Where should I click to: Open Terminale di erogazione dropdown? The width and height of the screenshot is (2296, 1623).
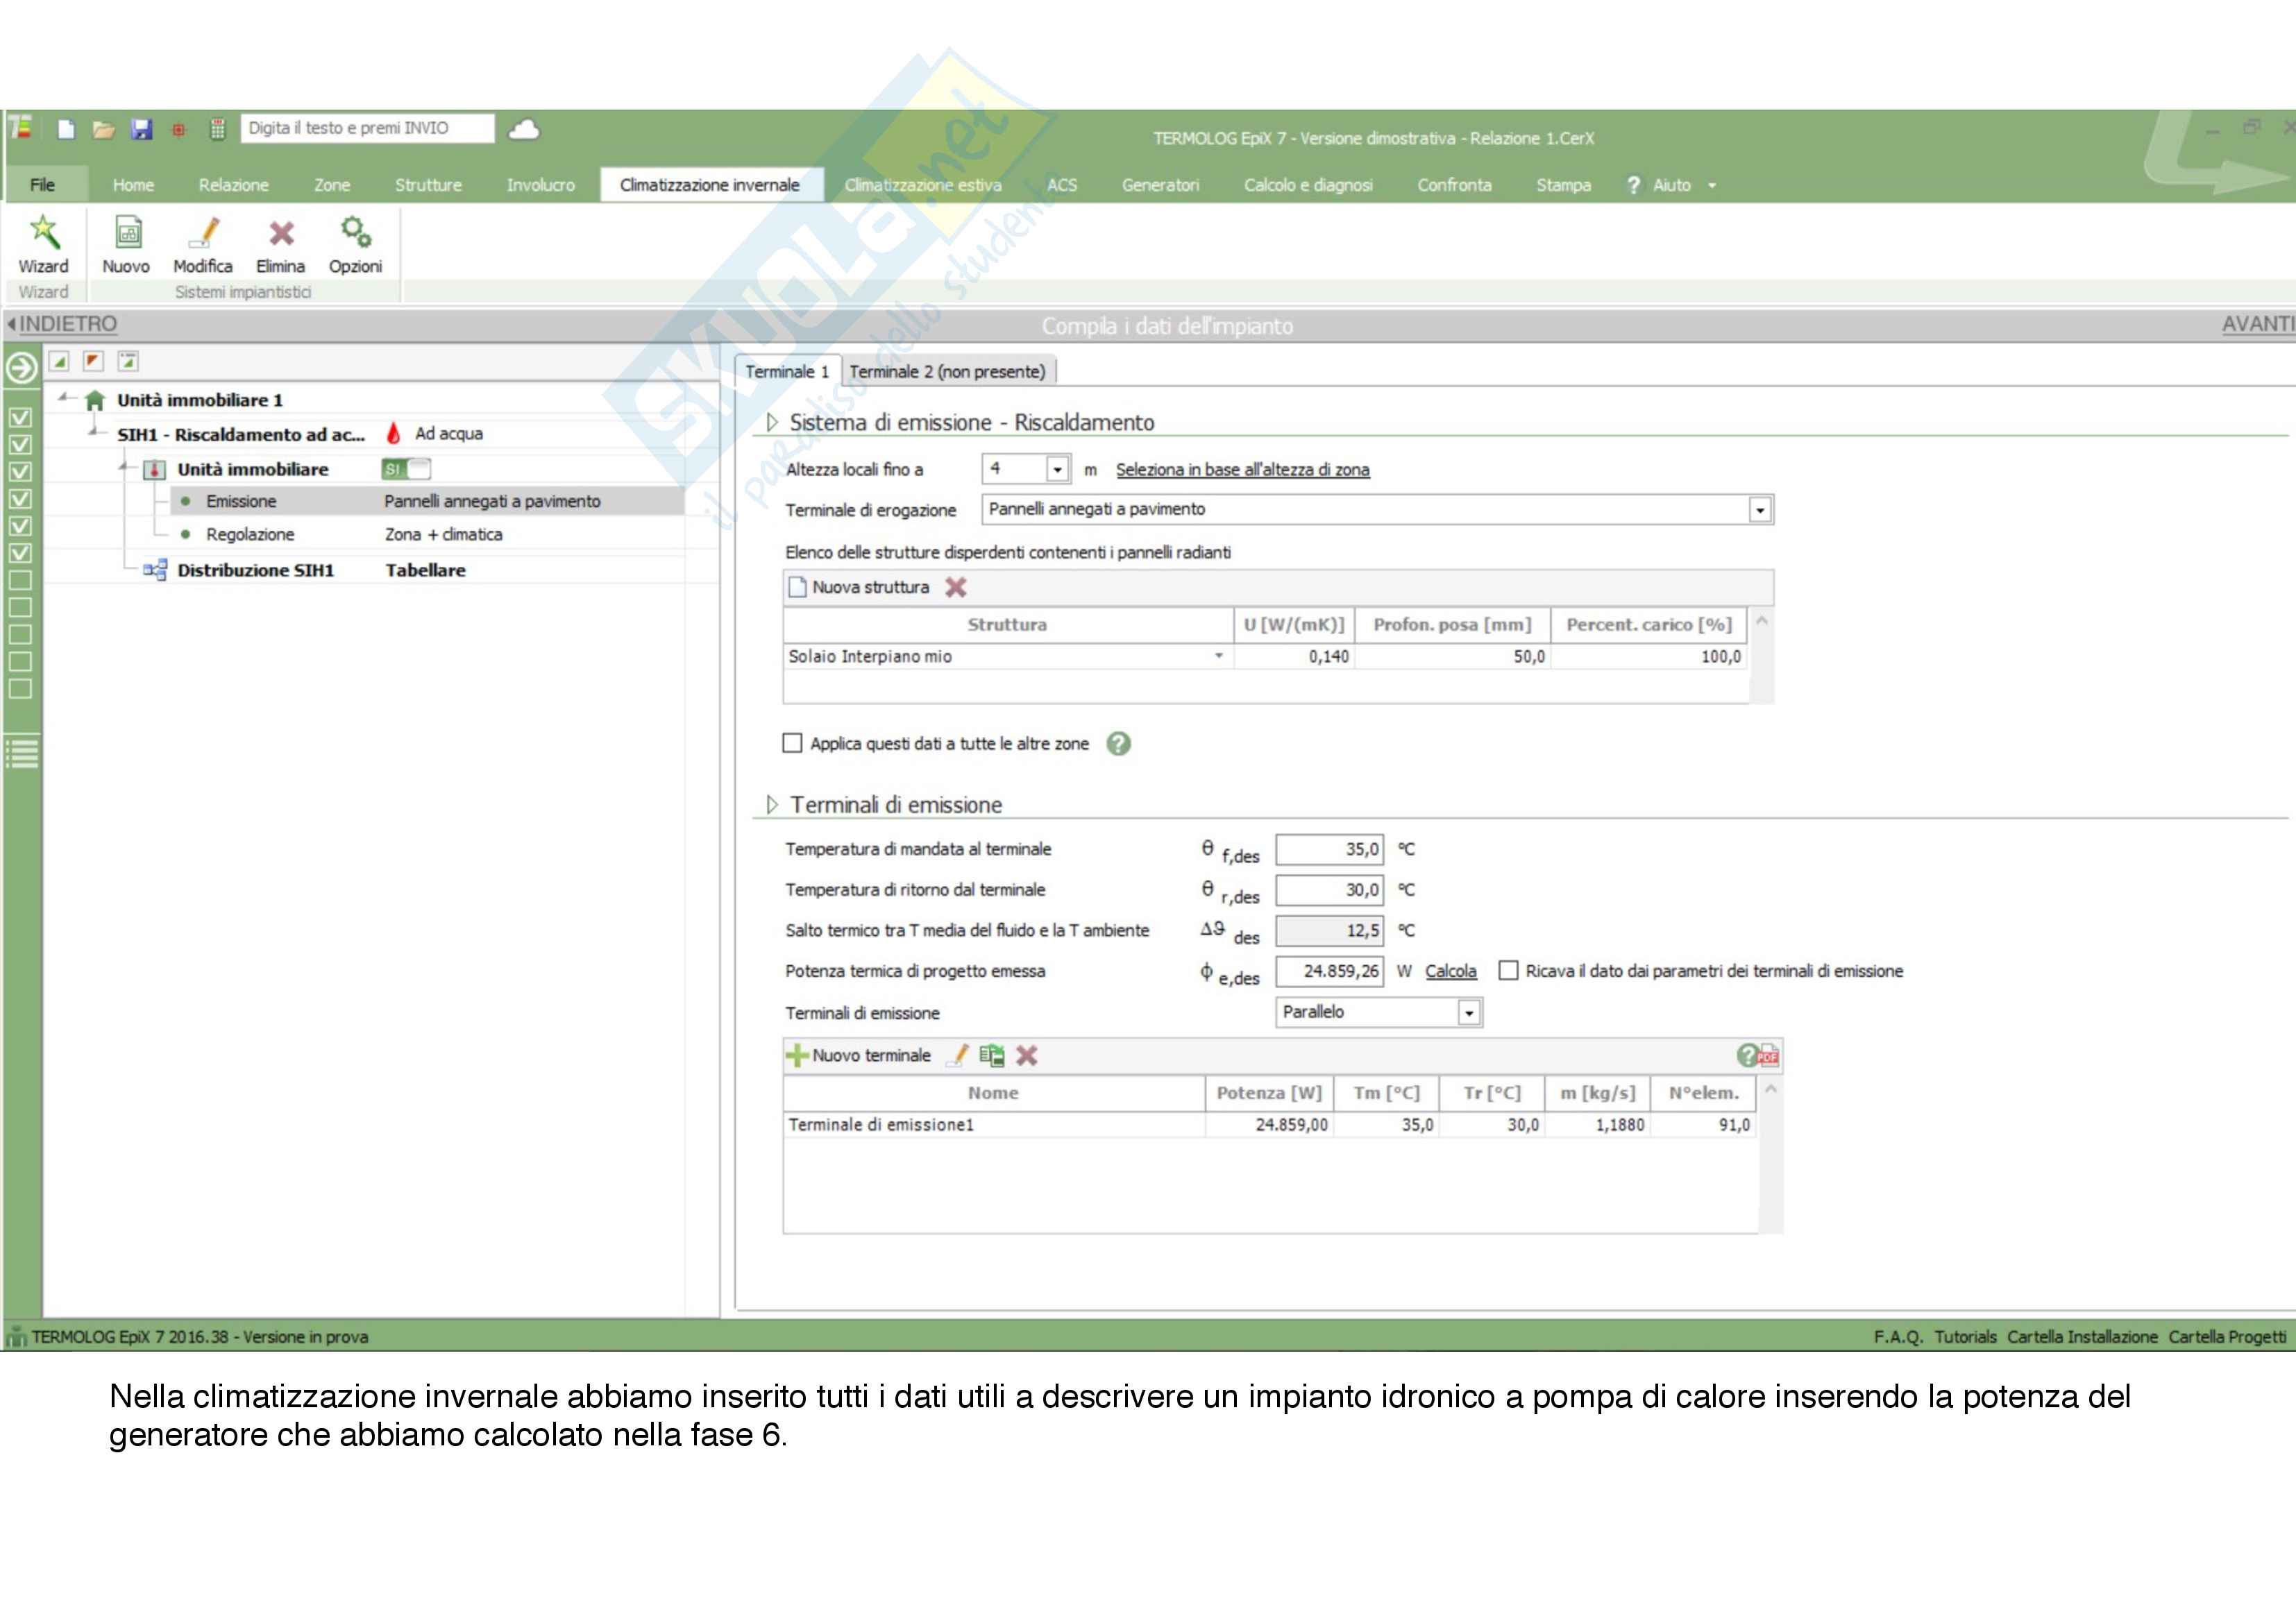coord(1760,511)
